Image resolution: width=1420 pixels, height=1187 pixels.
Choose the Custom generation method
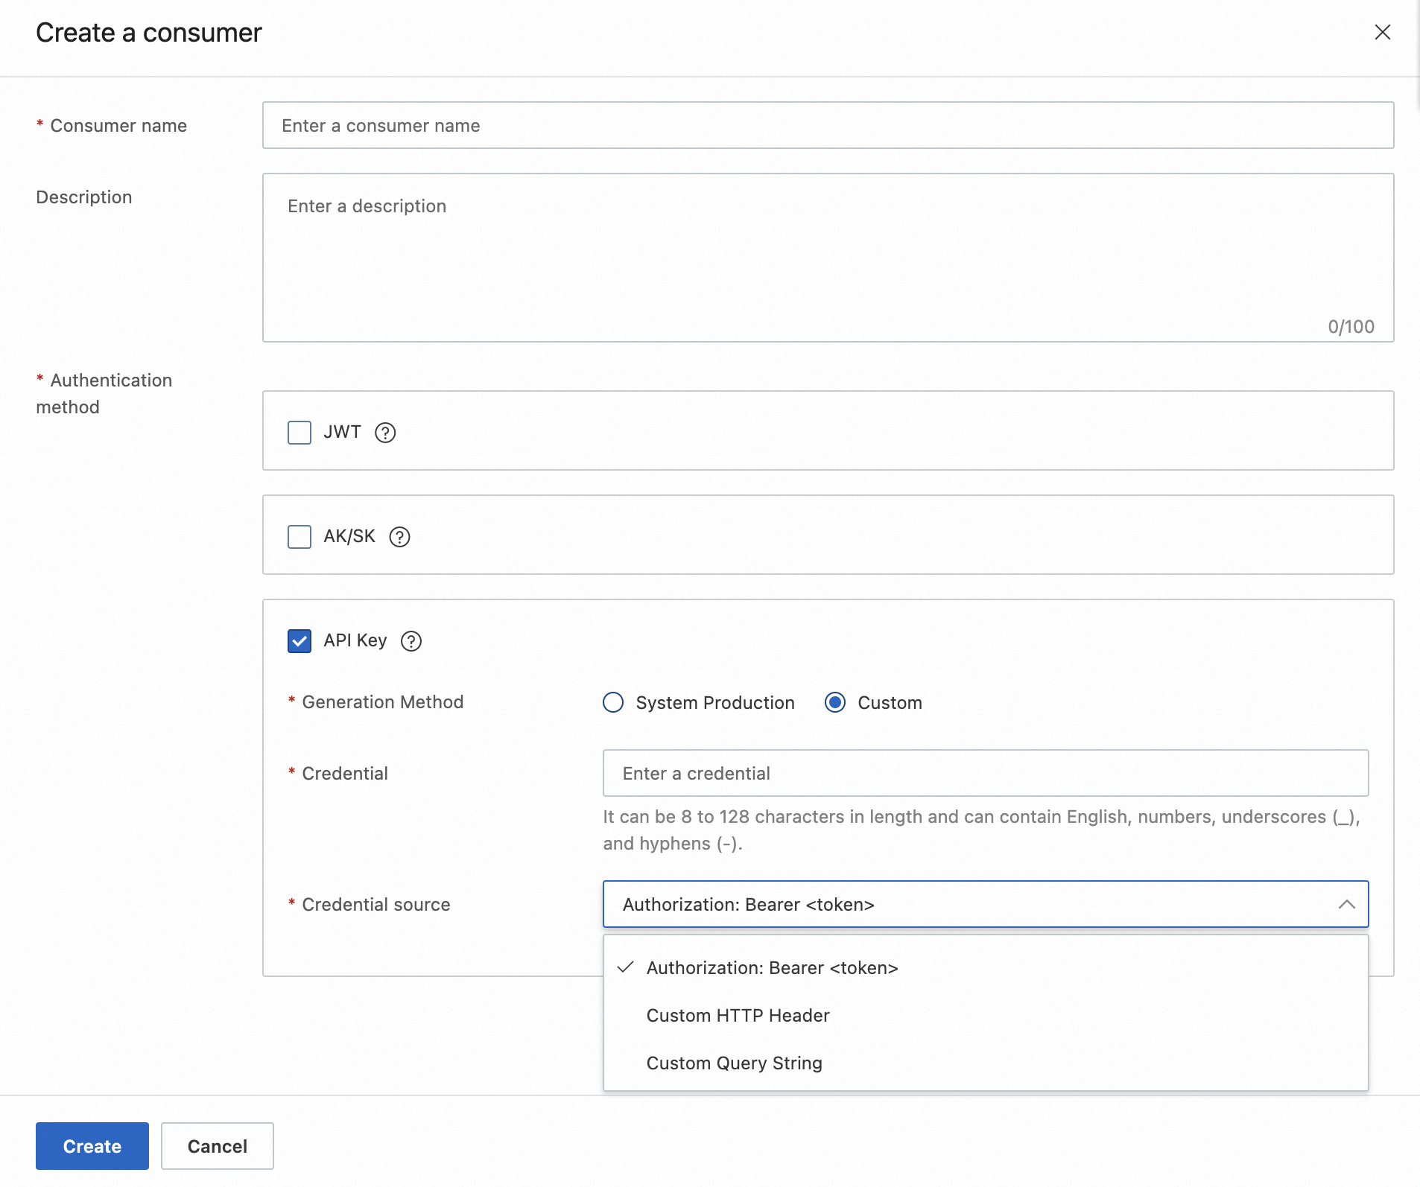click(x=835, y=702)
